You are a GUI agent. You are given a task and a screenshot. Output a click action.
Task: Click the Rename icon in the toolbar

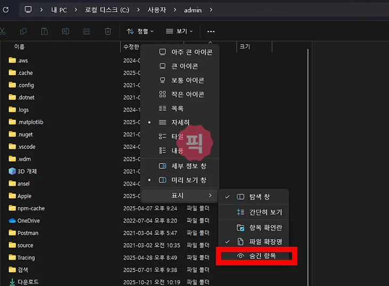[66, 31]
